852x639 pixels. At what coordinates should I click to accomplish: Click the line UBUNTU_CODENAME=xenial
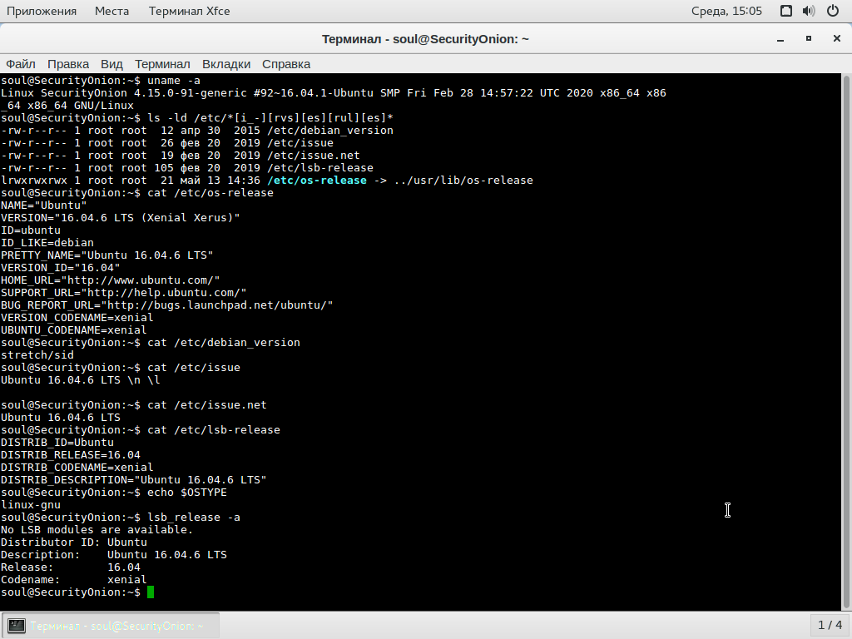(73, 330)
